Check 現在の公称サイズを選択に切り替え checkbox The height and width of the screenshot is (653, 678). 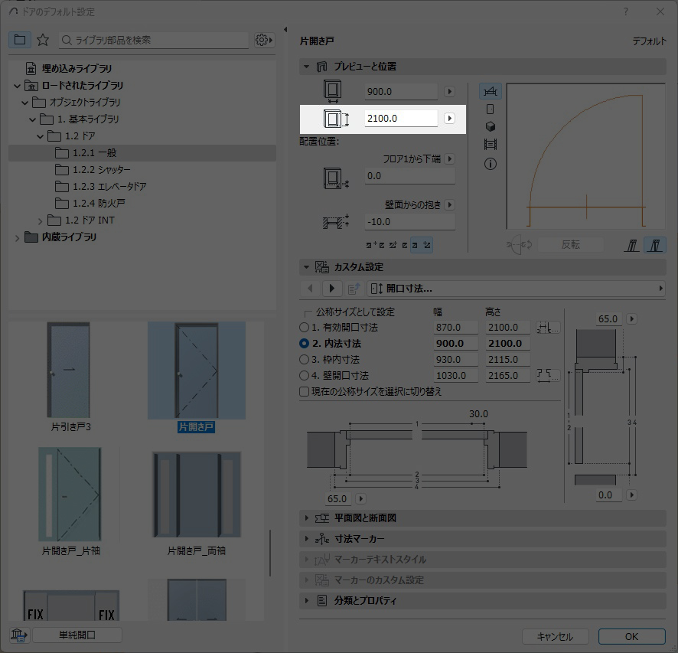[305, 392]
